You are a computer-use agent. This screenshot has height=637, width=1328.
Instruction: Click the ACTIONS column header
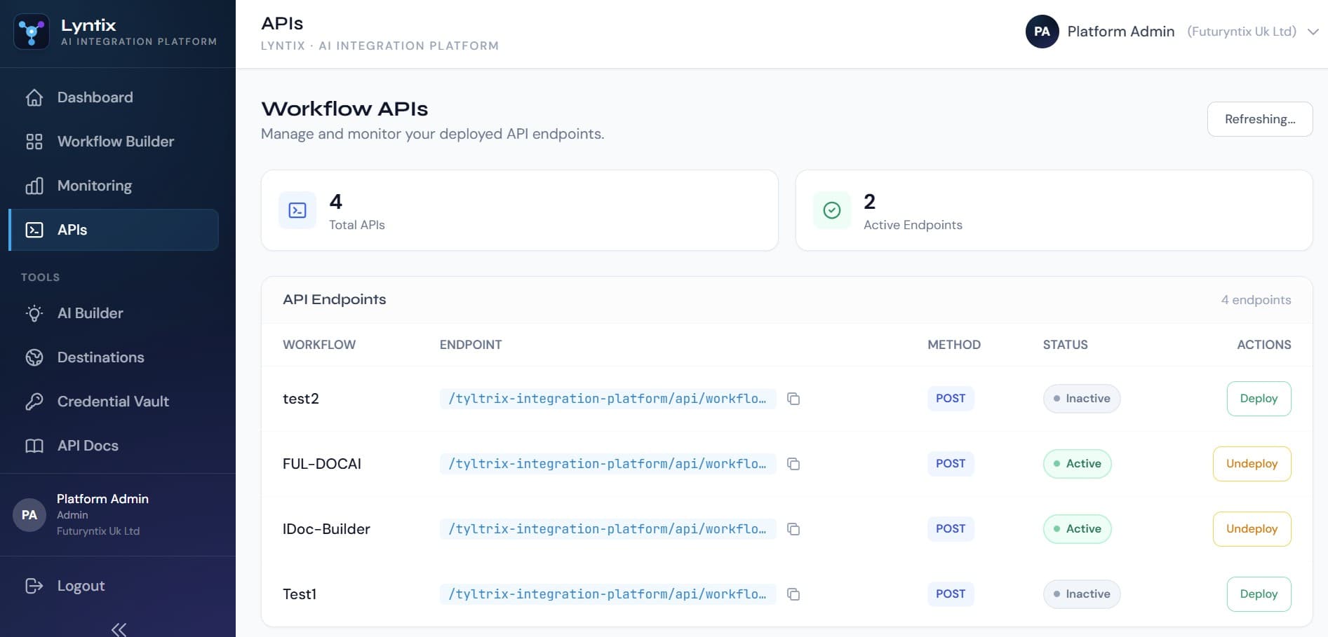[1263, 345]
